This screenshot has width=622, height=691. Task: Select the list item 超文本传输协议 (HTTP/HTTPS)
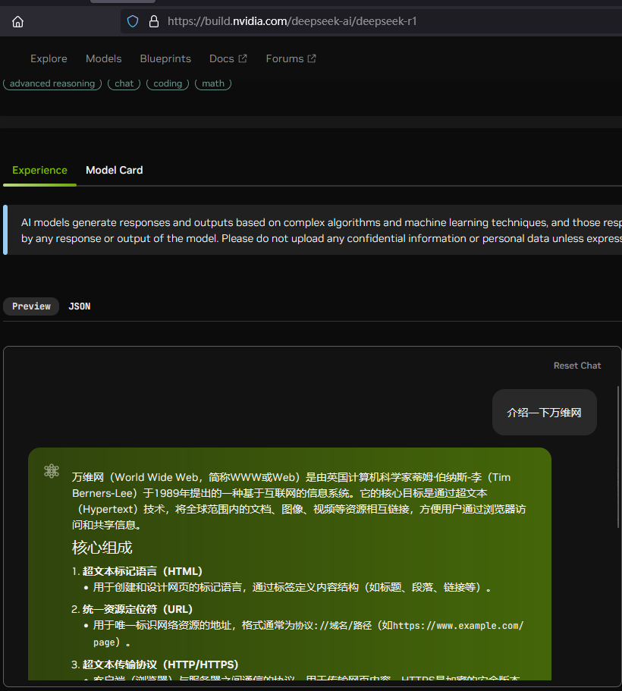(161, 664)
